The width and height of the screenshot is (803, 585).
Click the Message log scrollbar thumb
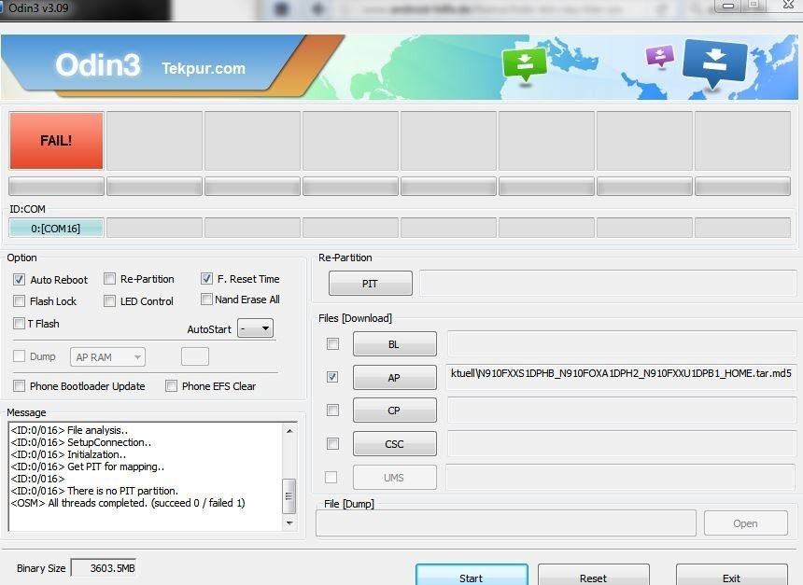coord(289,496)
